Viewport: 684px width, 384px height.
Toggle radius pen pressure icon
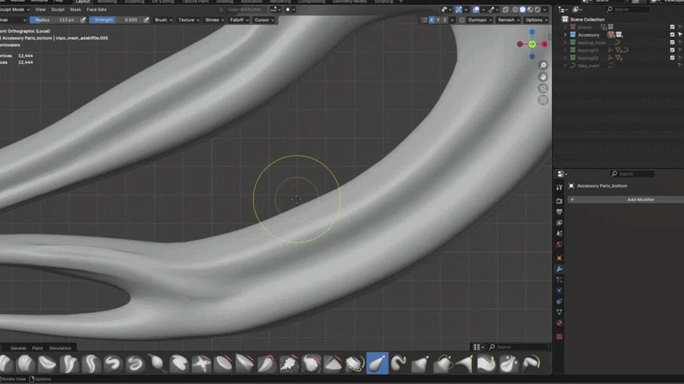(x=83, y=20)
